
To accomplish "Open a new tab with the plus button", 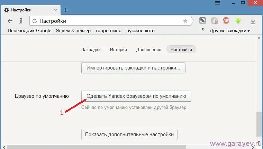I will [x=65, y=10].
